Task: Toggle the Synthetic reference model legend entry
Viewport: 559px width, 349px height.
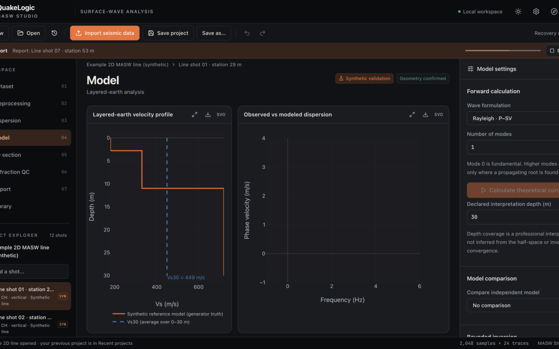Action: (168, 314)
